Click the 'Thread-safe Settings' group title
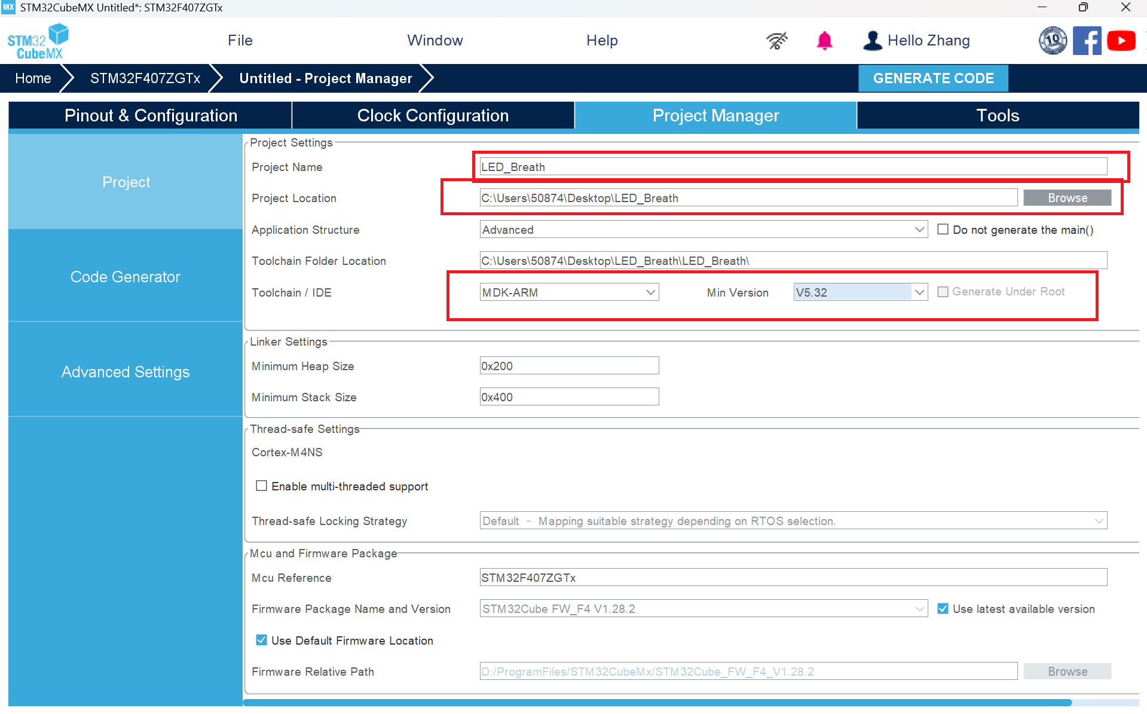 pos(305,429)
